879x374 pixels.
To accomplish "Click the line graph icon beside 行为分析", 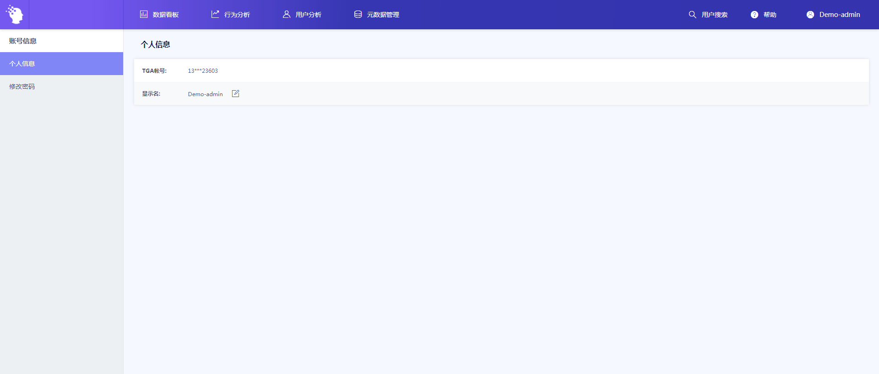I will [x=215, y=14].
